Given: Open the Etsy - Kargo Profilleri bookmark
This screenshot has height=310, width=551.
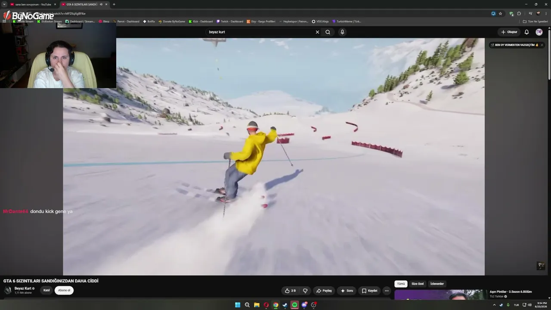Looking at the screenshot, I should click(x=261, y=22).
